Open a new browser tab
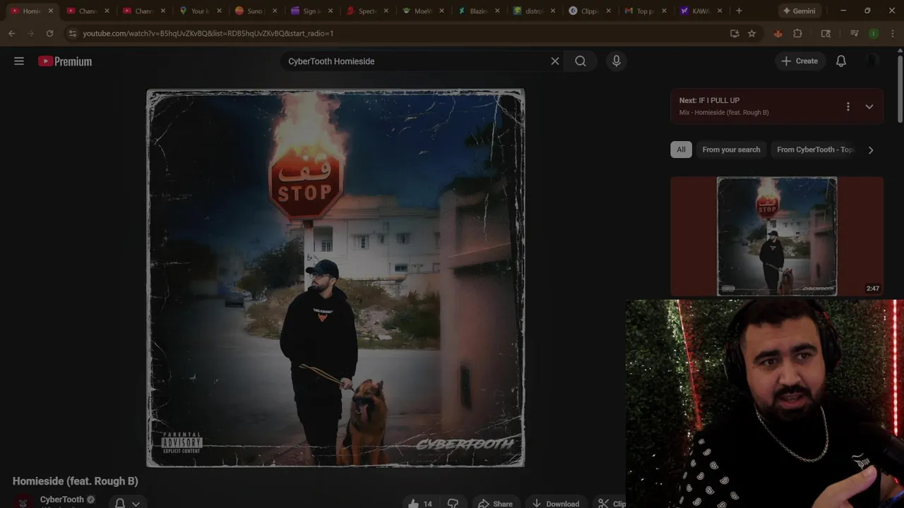 tap(739, 11)
